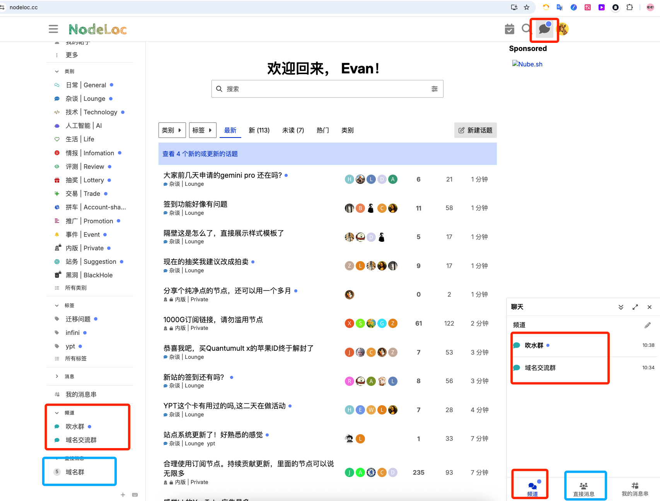Open search filter options icon
Image resolution: width=660 pixels, height=501 pixels.
(435, 89)
